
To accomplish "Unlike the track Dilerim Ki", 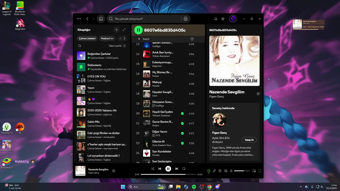I will coord(182,143).
